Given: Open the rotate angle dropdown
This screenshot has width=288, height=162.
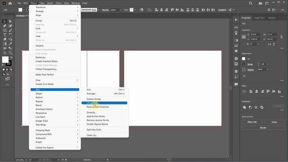Looking at the screenshot, I should click(258, 44).
